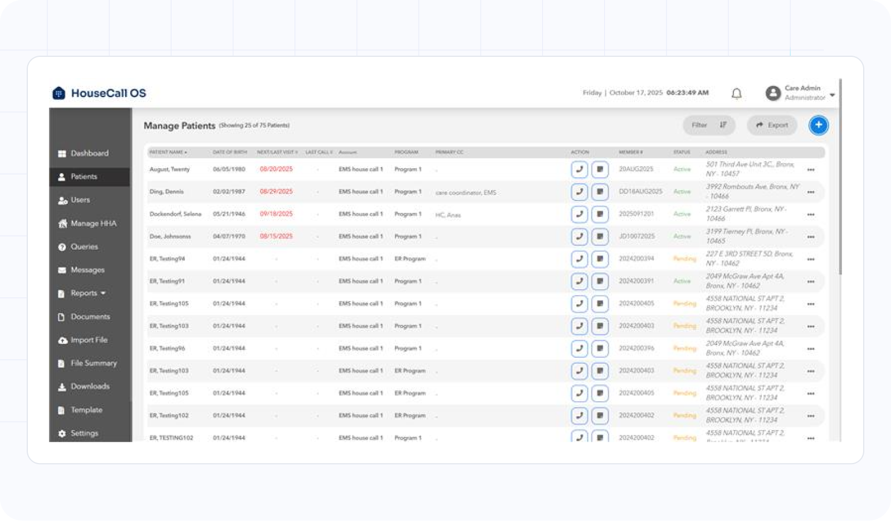Open three-dot options menu for August, Twenty

pyautogui.click(x=811, y=170)
